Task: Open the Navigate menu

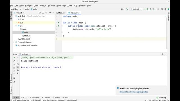Action: click(x=29, y=6)
